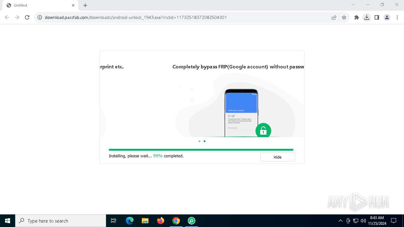Click the taskbar search box

61,221
